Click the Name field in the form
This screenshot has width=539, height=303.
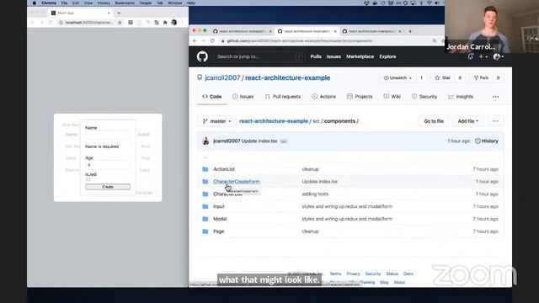pos(108,135)
